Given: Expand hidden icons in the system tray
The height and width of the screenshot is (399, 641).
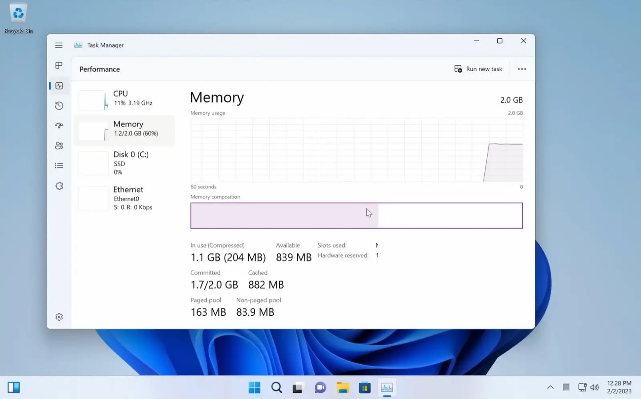Looking at the screenshot, I should 550,387.
